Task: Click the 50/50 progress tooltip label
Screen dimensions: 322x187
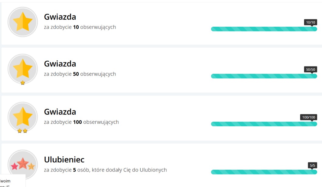Action: click(x=310, y=70)
